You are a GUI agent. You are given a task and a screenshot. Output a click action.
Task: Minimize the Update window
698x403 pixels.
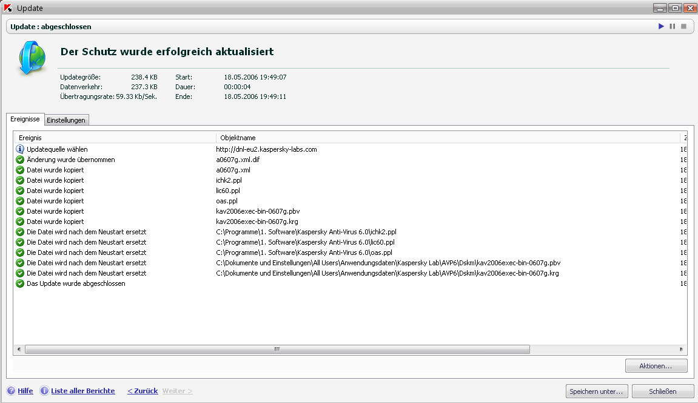pyautogui.click(x=660, y=8)
